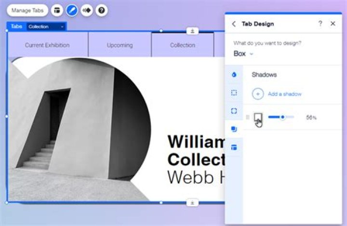Image resolution: width=347 pixels, height=226 pixels.
Task: Click the shadow preview swatch
Action: pyautogui.click(x=258, y=117)
